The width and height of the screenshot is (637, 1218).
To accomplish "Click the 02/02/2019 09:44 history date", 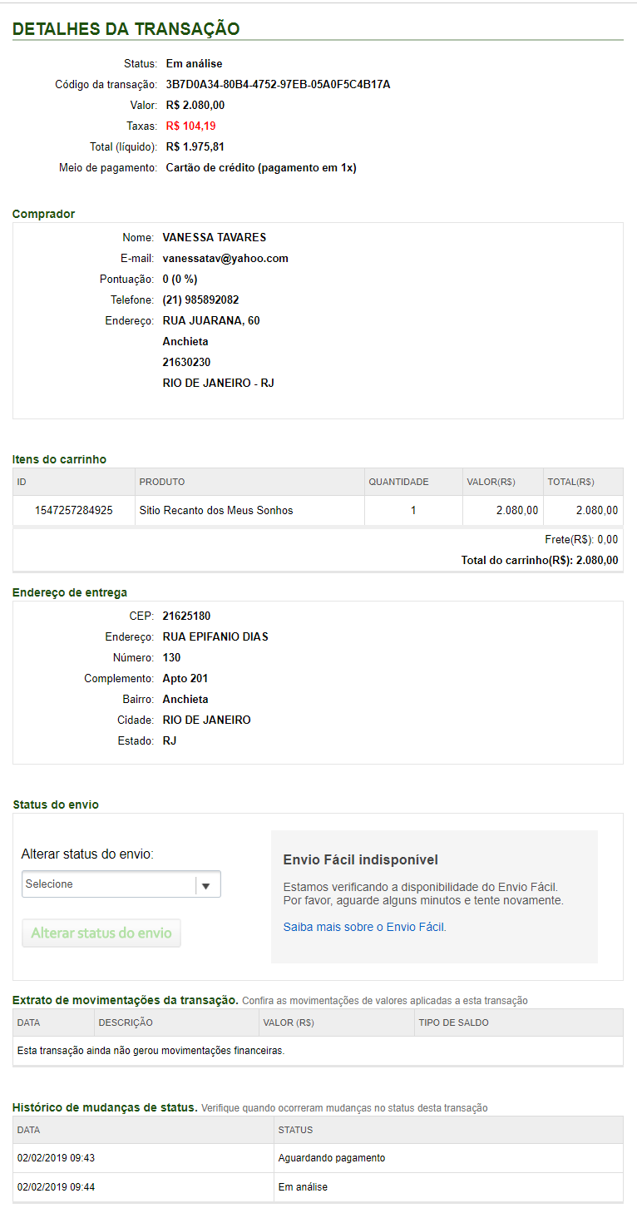I will 56,1187.
